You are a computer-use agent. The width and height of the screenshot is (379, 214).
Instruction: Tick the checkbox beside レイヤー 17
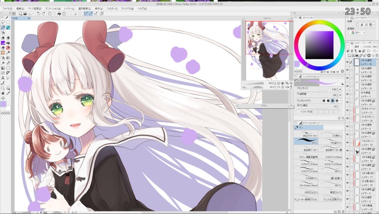[x=351, y=175]
